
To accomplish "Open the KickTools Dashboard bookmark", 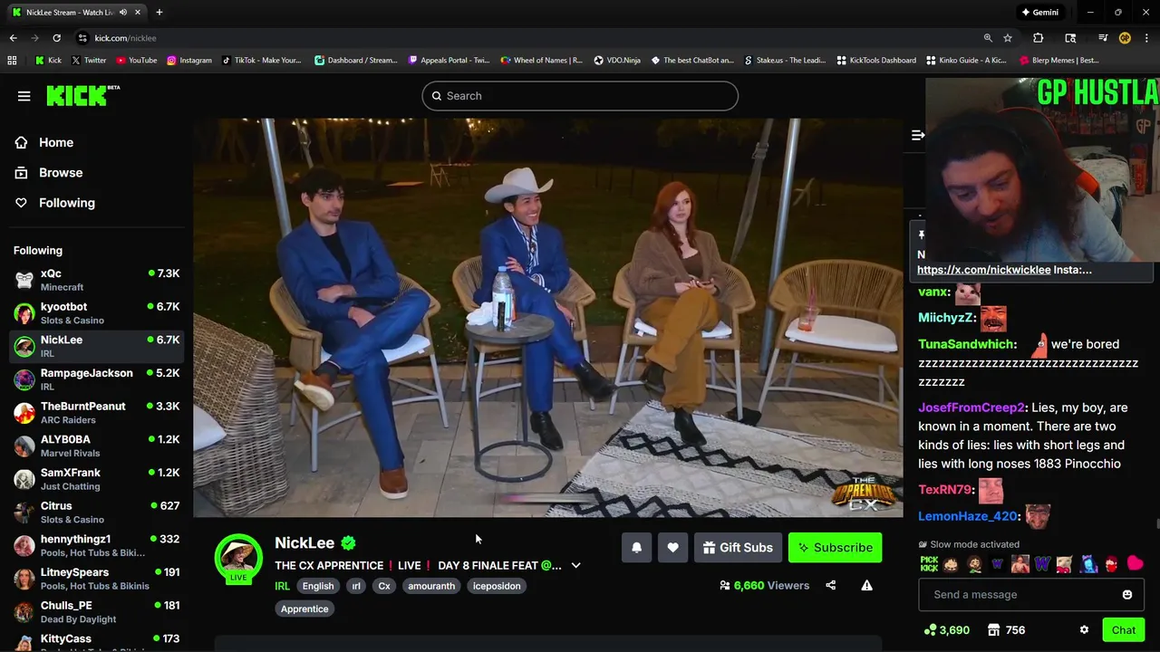I will click(876, 61).
